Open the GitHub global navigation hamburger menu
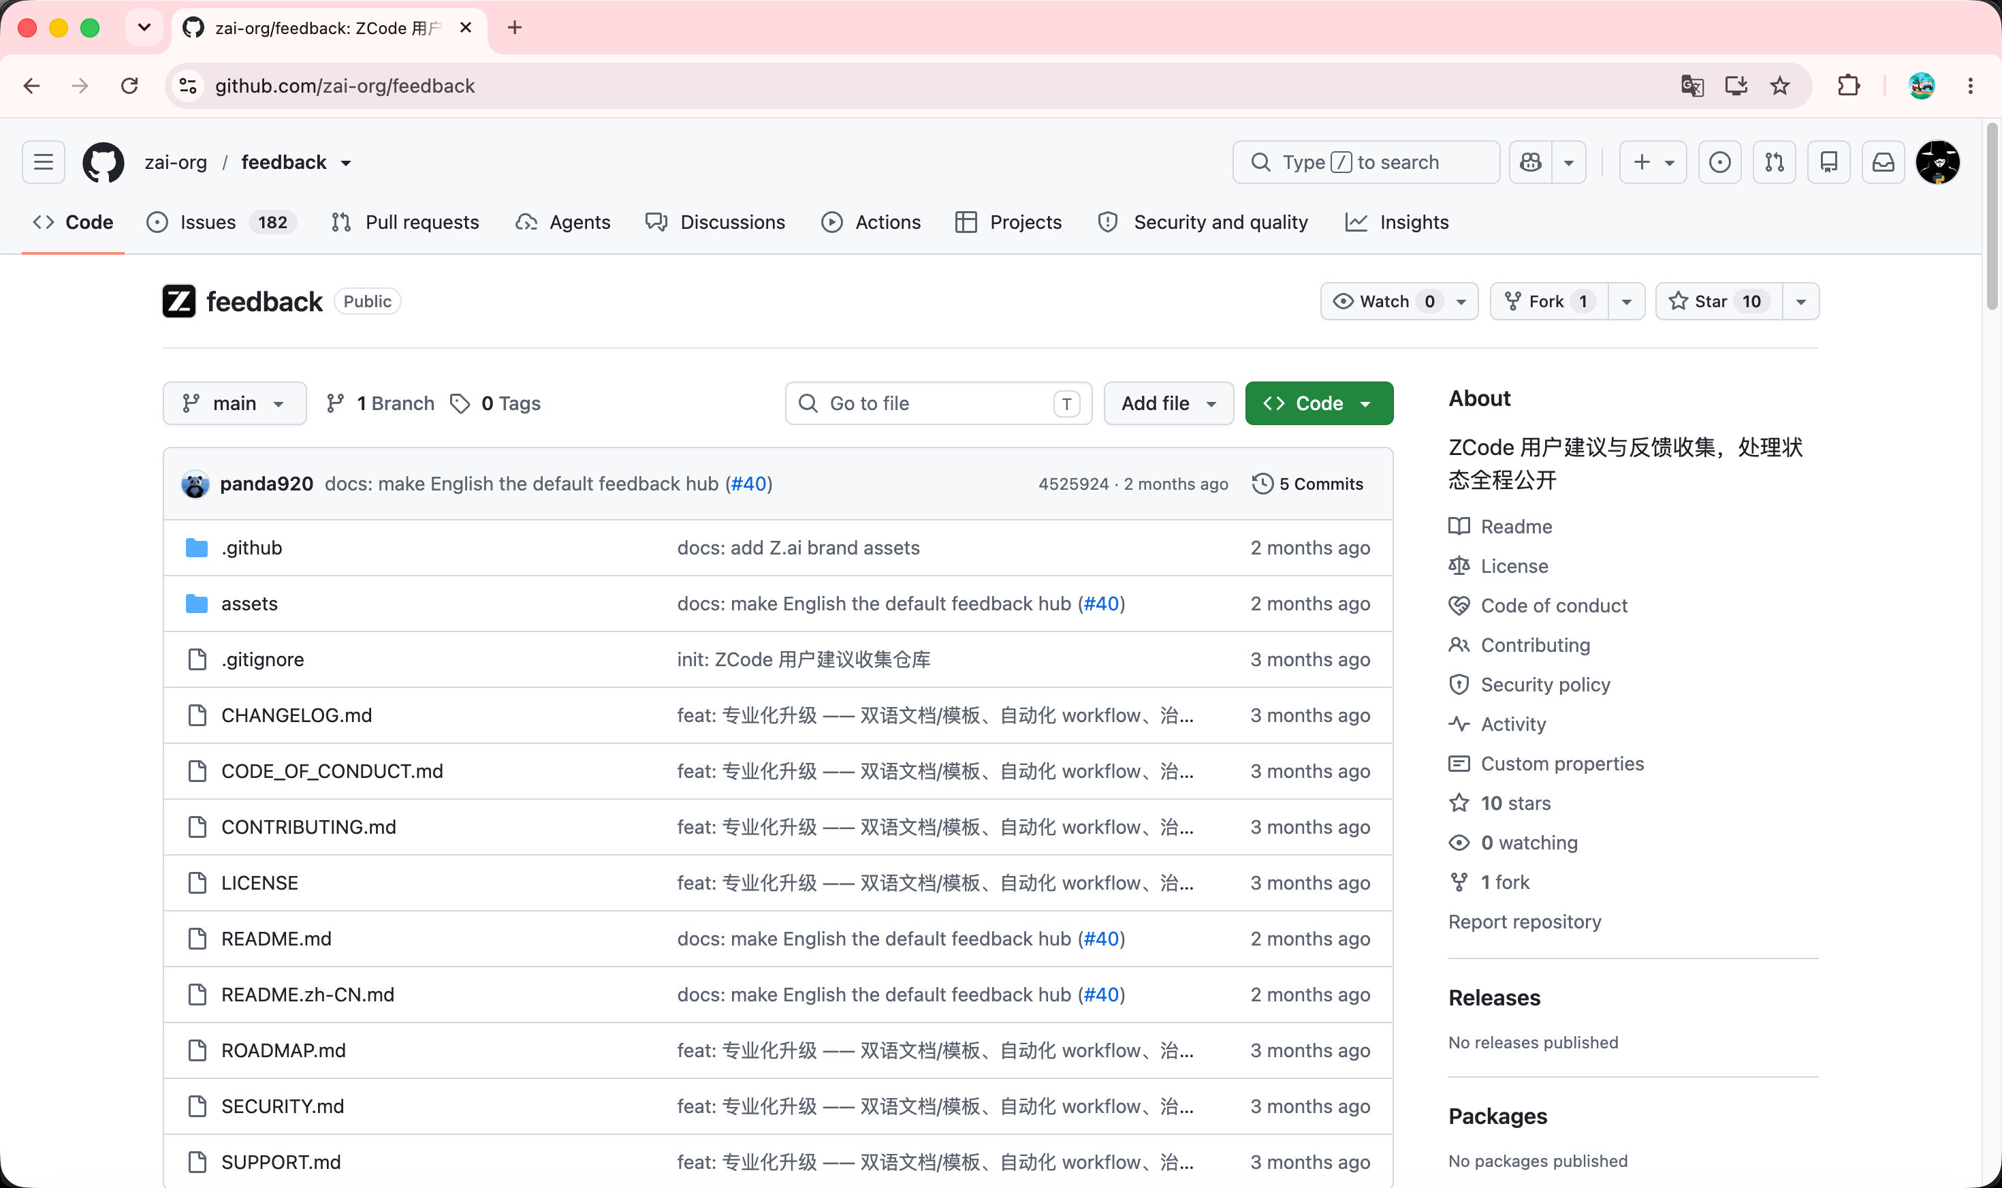 (43, 163)
